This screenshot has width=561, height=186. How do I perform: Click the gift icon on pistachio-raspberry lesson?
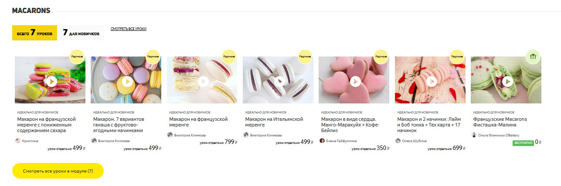[x=533, y=56]
